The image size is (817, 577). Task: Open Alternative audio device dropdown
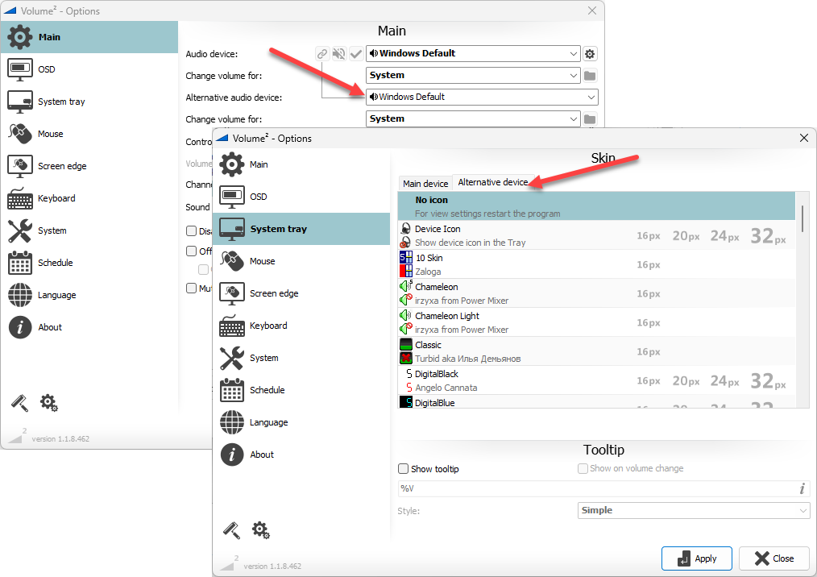pyautogui.click(x=482, y=97)
